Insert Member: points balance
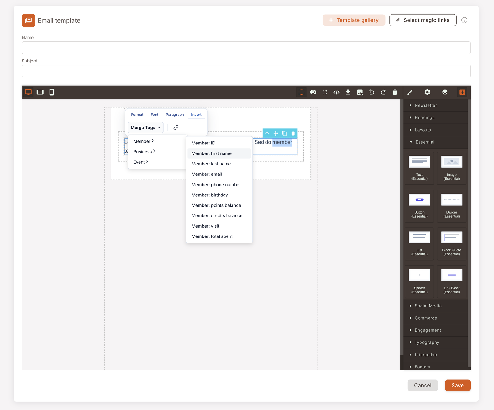The width and height of the screenshot is (494, 410). 219,205
